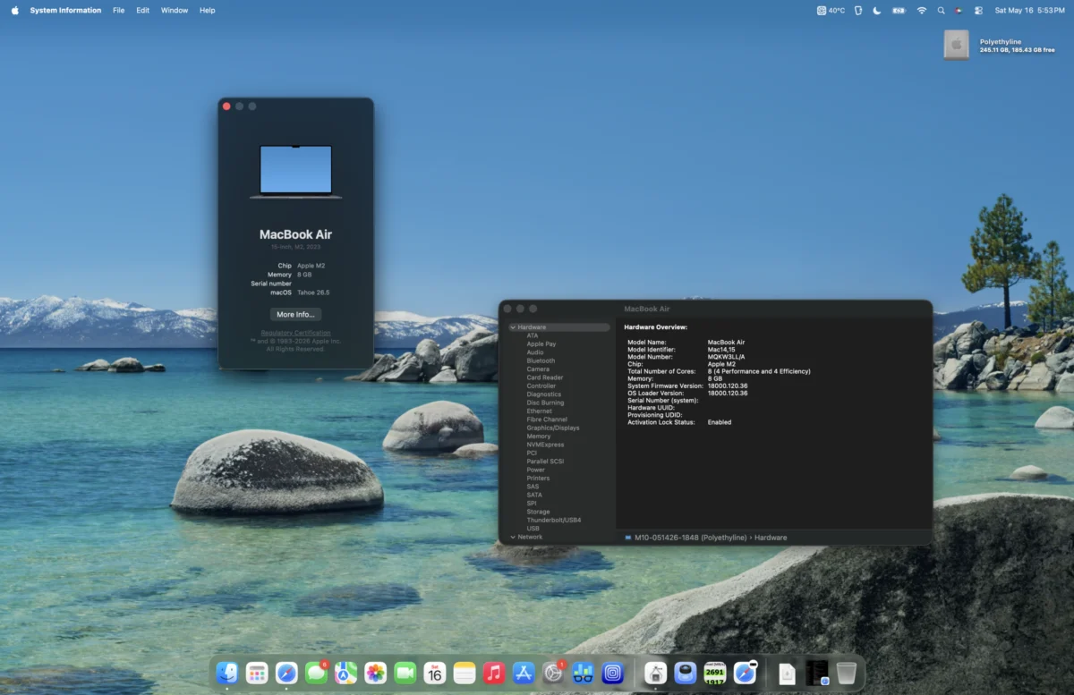Collapse the Hardware section chevron
The height and width of the screenshot is (695, 1074).
(x=513, y=327)
